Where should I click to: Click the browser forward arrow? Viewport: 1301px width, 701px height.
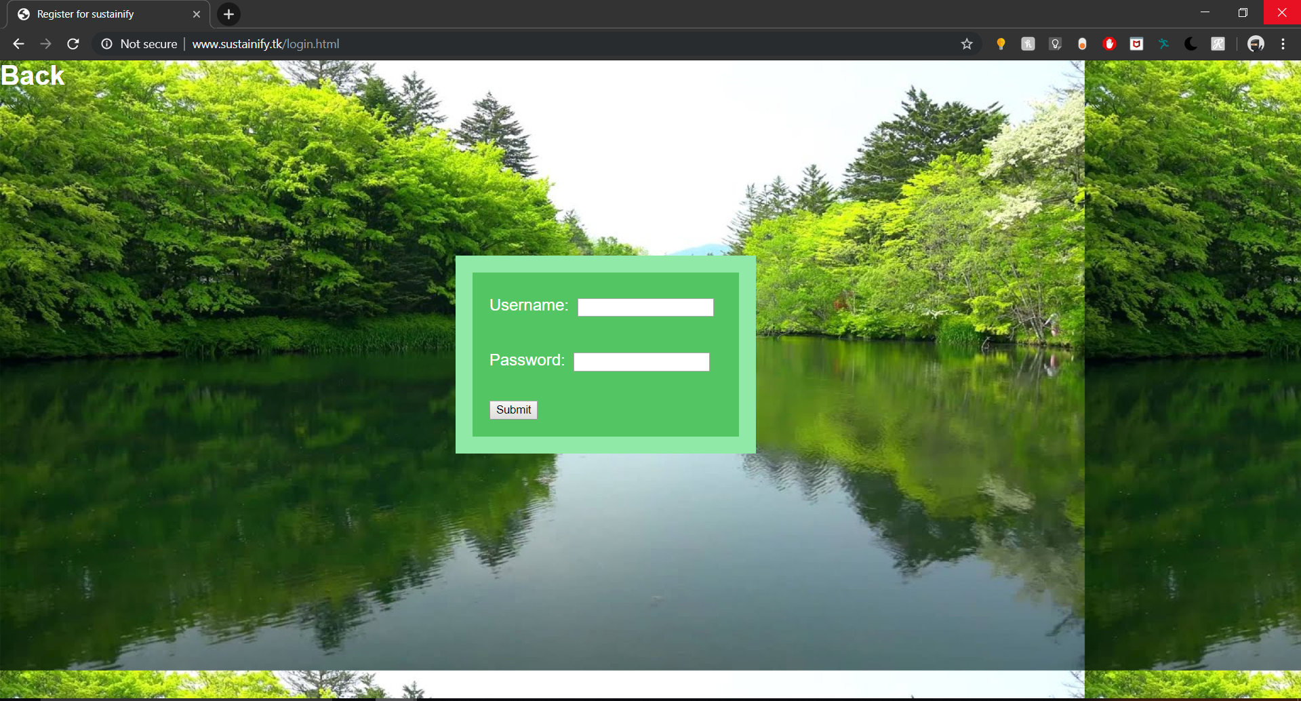click(45, 44)
